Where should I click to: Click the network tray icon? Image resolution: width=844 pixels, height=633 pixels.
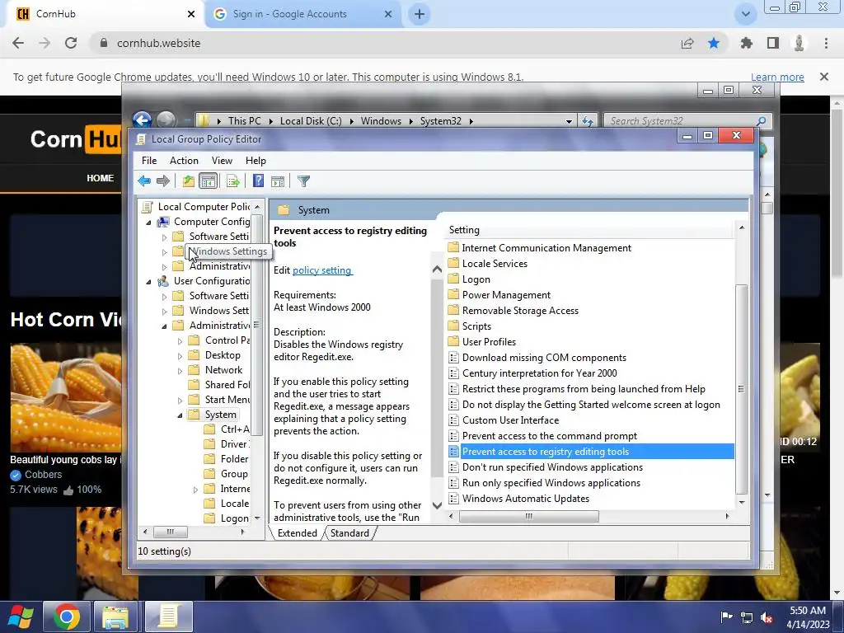747,617
